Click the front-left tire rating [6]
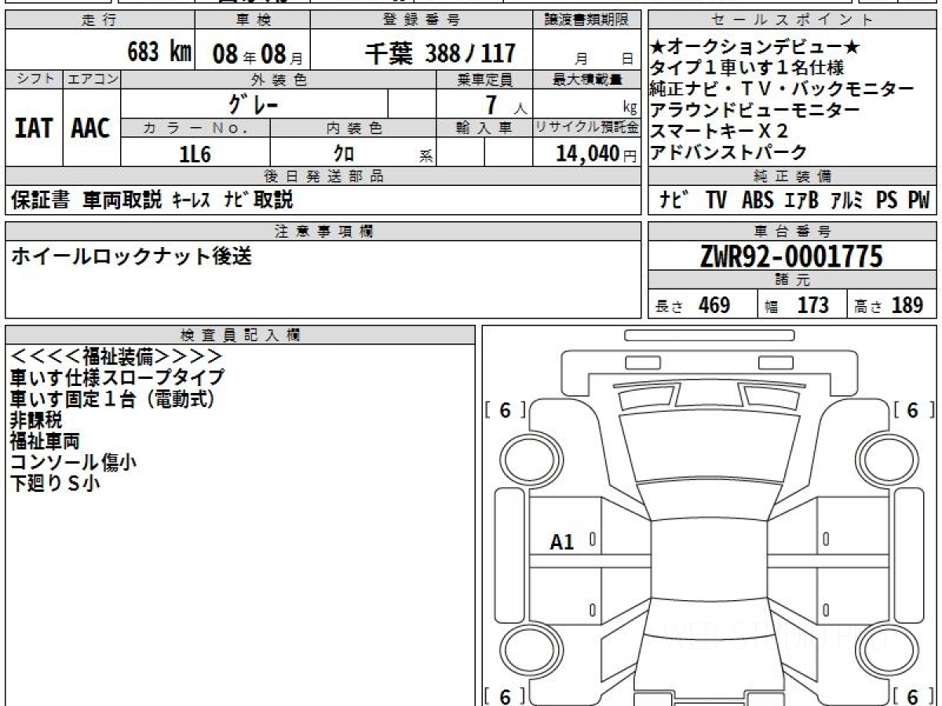Viewport: 942px width, 706px height. pos(505,410)
